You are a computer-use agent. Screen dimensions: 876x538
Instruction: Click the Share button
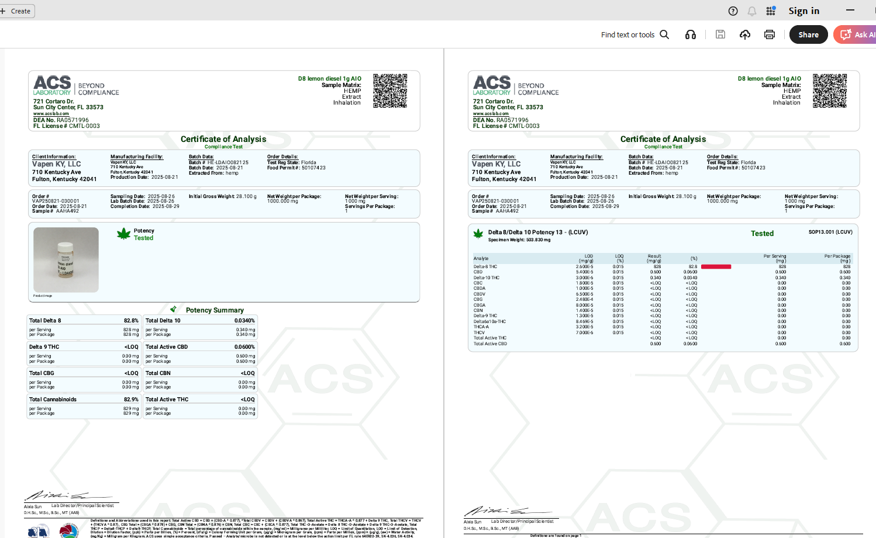809,34
